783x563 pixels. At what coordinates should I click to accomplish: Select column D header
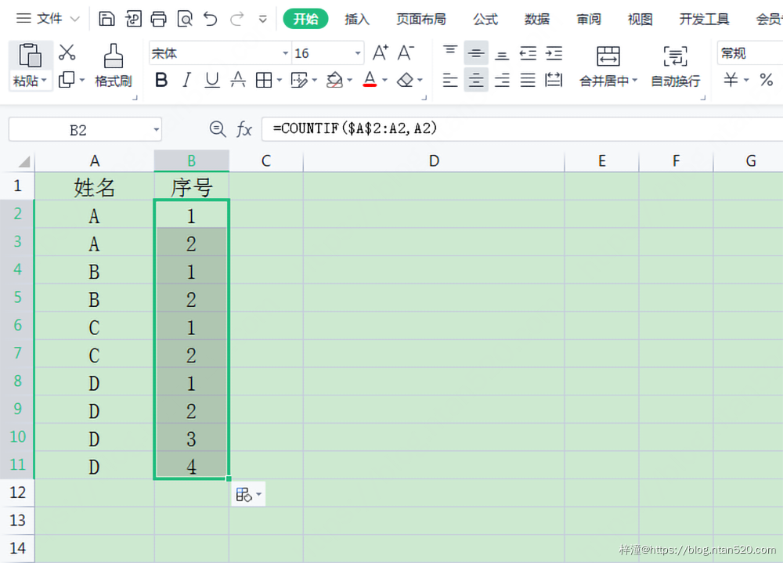(434, 161)
